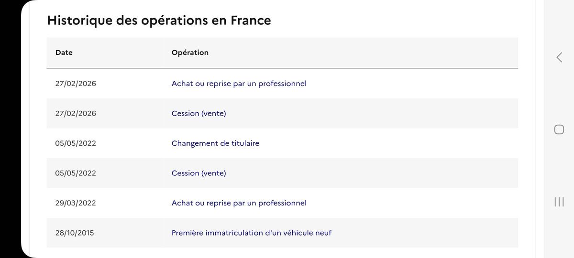Image resolution: width=574 pixels, height=258 pixels.
Task: Tap the 28/10/2015 date cell
Action: [x=75, y=233]
